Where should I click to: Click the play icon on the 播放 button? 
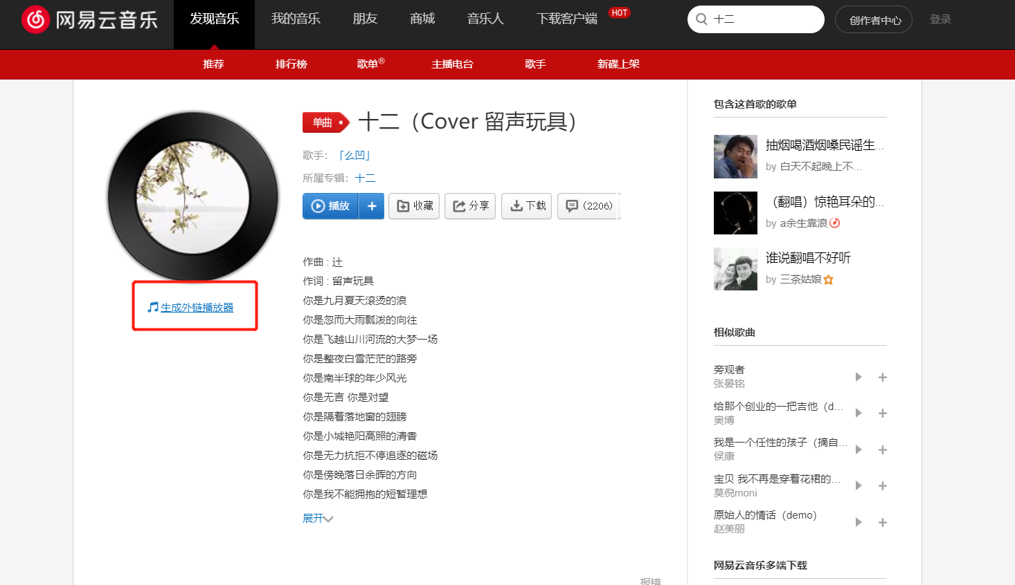pos(318,205)
